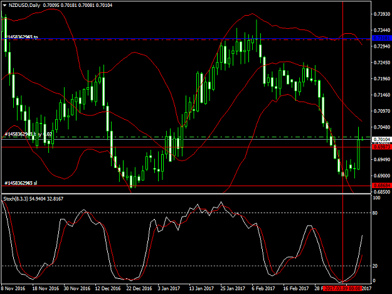This screenshot has height=294, width=392.
Task: Click the blue 0.7318 price tag on the price scale
Action: [x=381, y=38]
